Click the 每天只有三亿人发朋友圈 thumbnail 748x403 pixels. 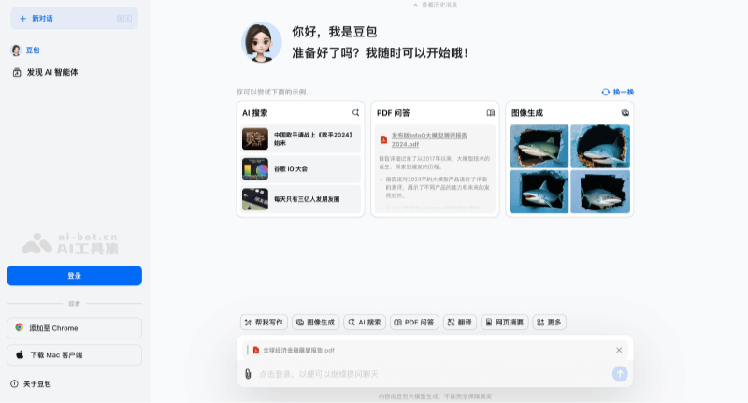click(x=254, y=199)
